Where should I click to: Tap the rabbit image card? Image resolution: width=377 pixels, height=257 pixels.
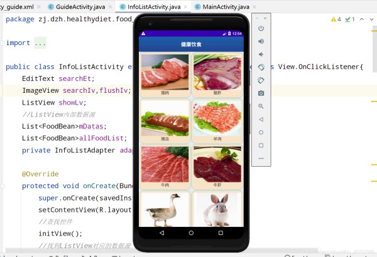click(x=217, y=209)
